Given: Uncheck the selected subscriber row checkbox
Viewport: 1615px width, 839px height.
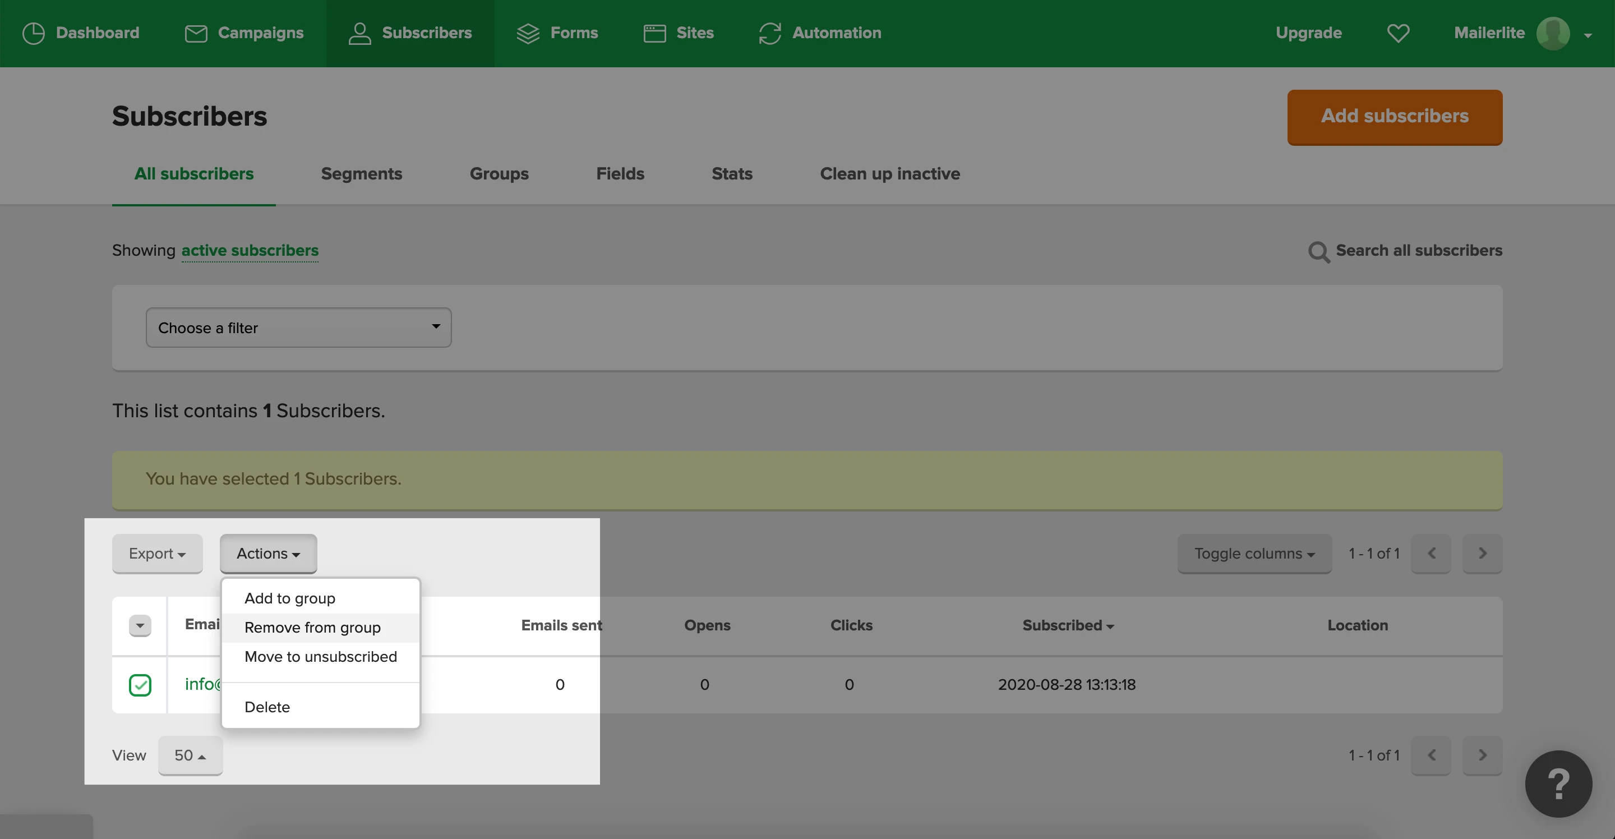Looking at the screenshot, I should [140, 685].
